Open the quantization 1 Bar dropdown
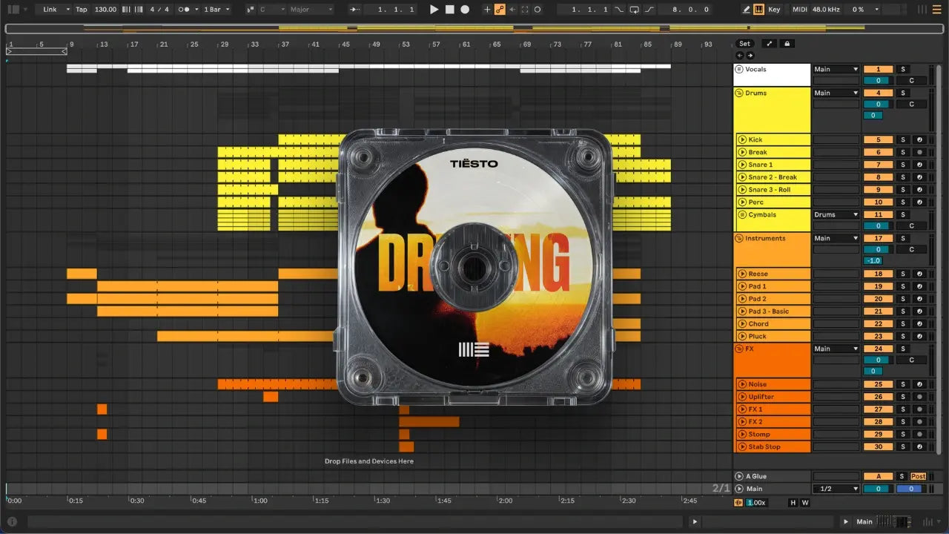This screenshot has height=534, width=949. (217, 10)
